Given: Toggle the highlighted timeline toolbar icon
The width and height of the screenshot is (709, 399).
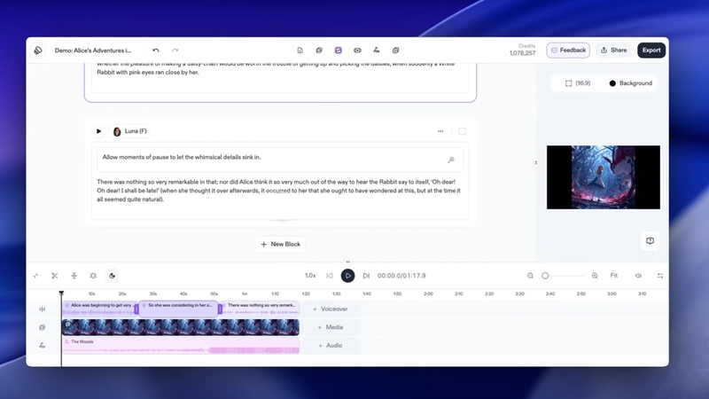Looking at the screenshot, I should click(113, 276).
